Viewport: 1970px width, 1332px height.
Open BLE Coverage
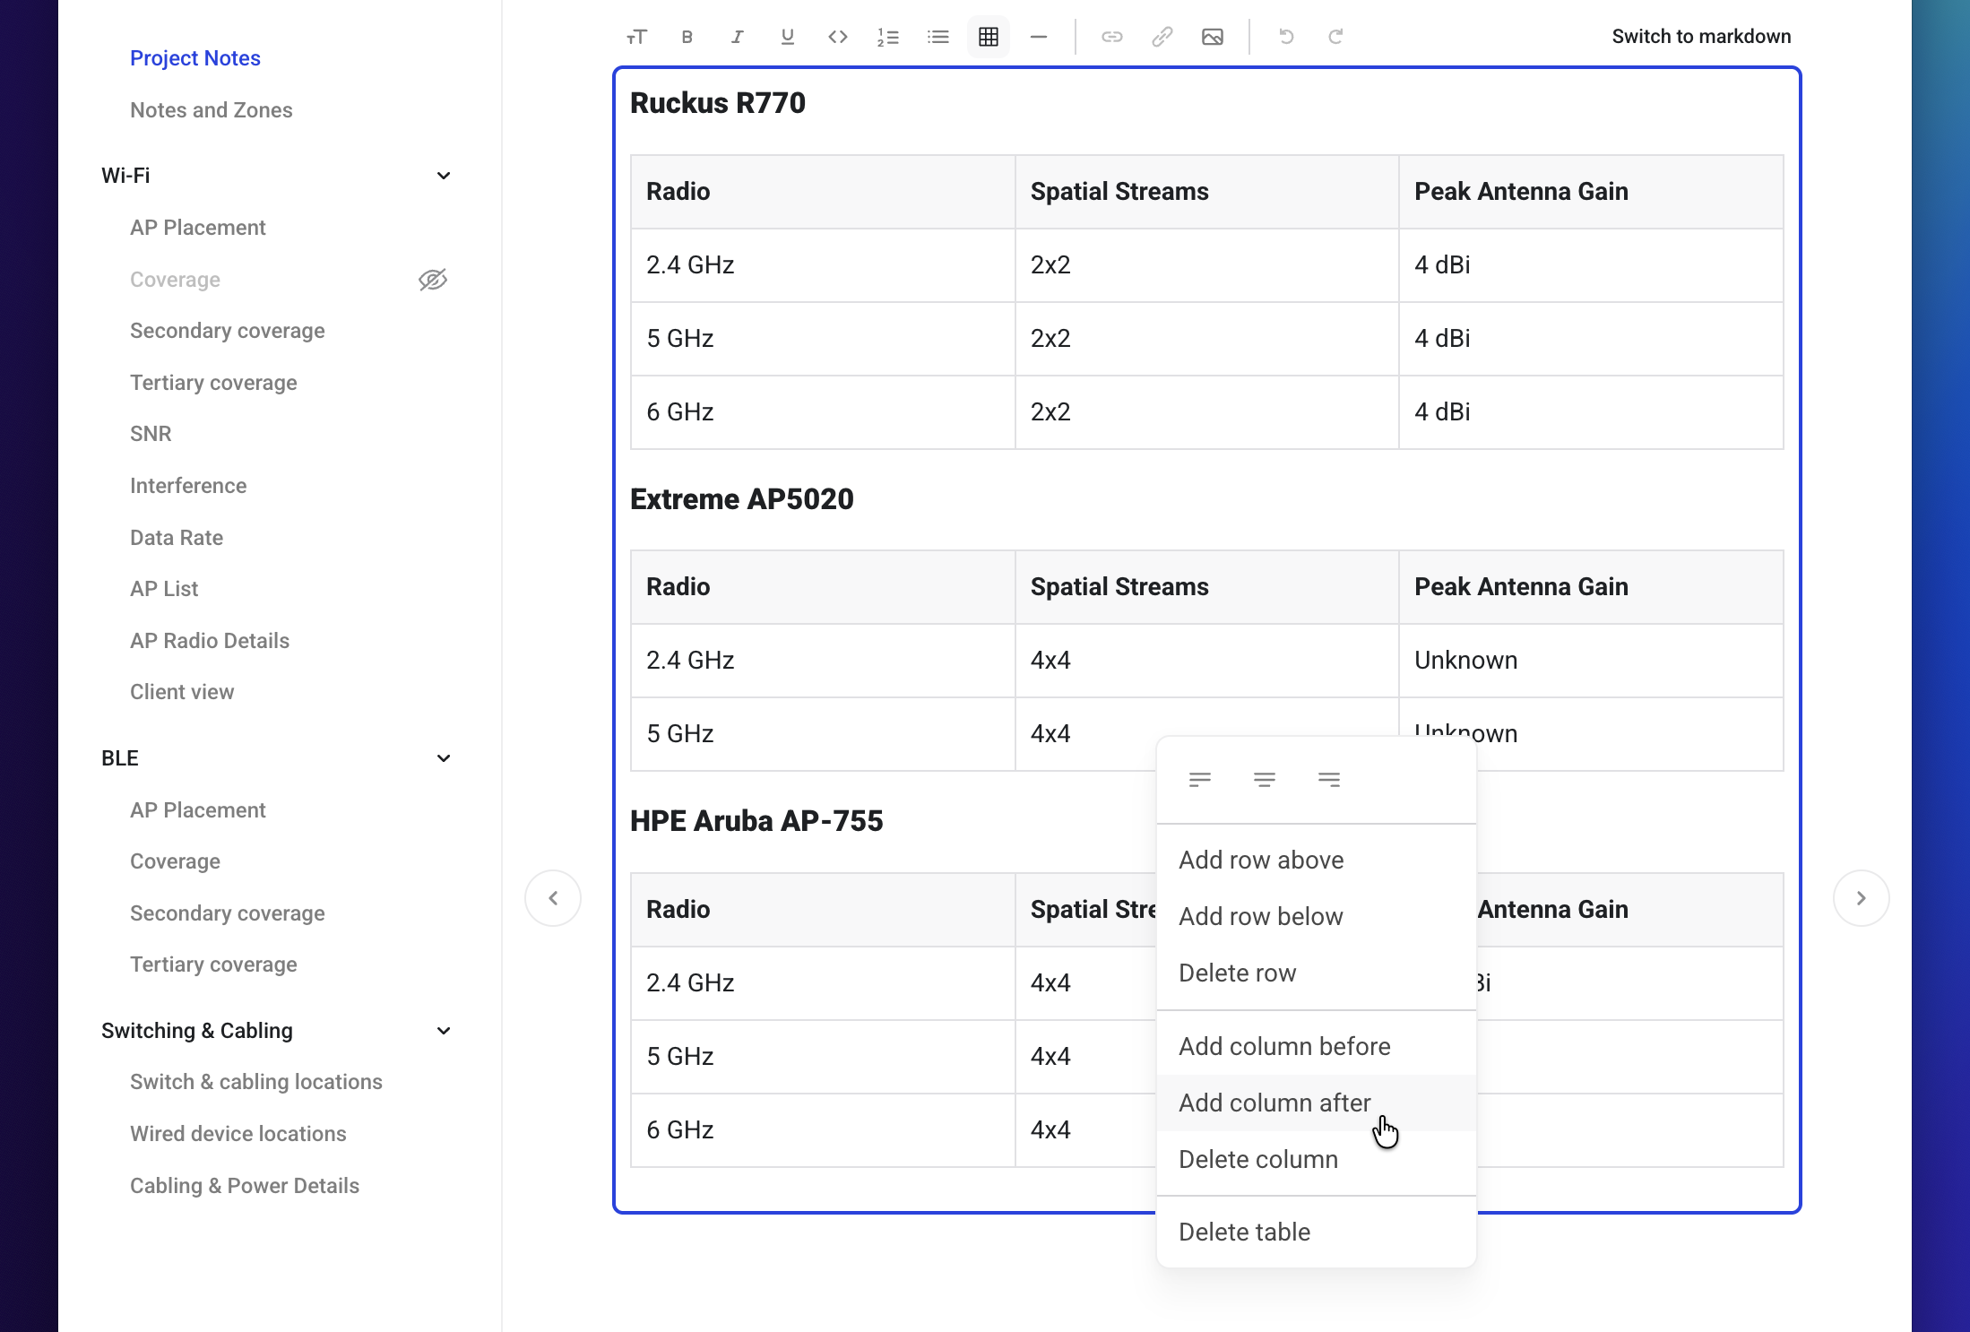[x=175, y=861]
